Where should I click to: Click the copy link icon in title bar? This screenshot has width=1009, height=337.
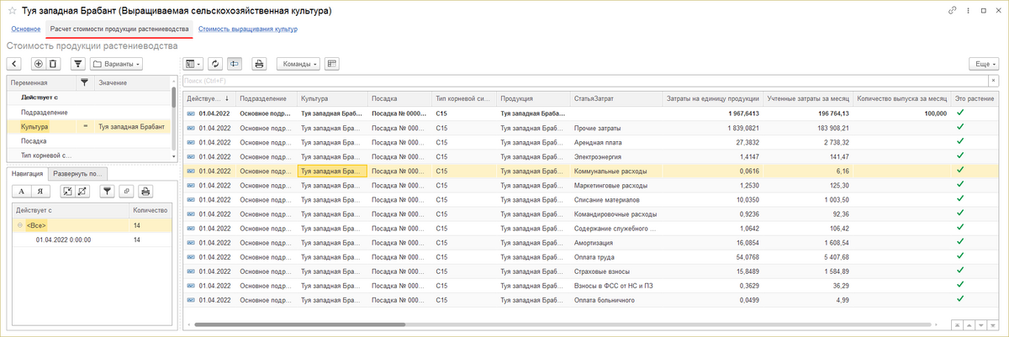pyautogui.click(x=951, y=12)
